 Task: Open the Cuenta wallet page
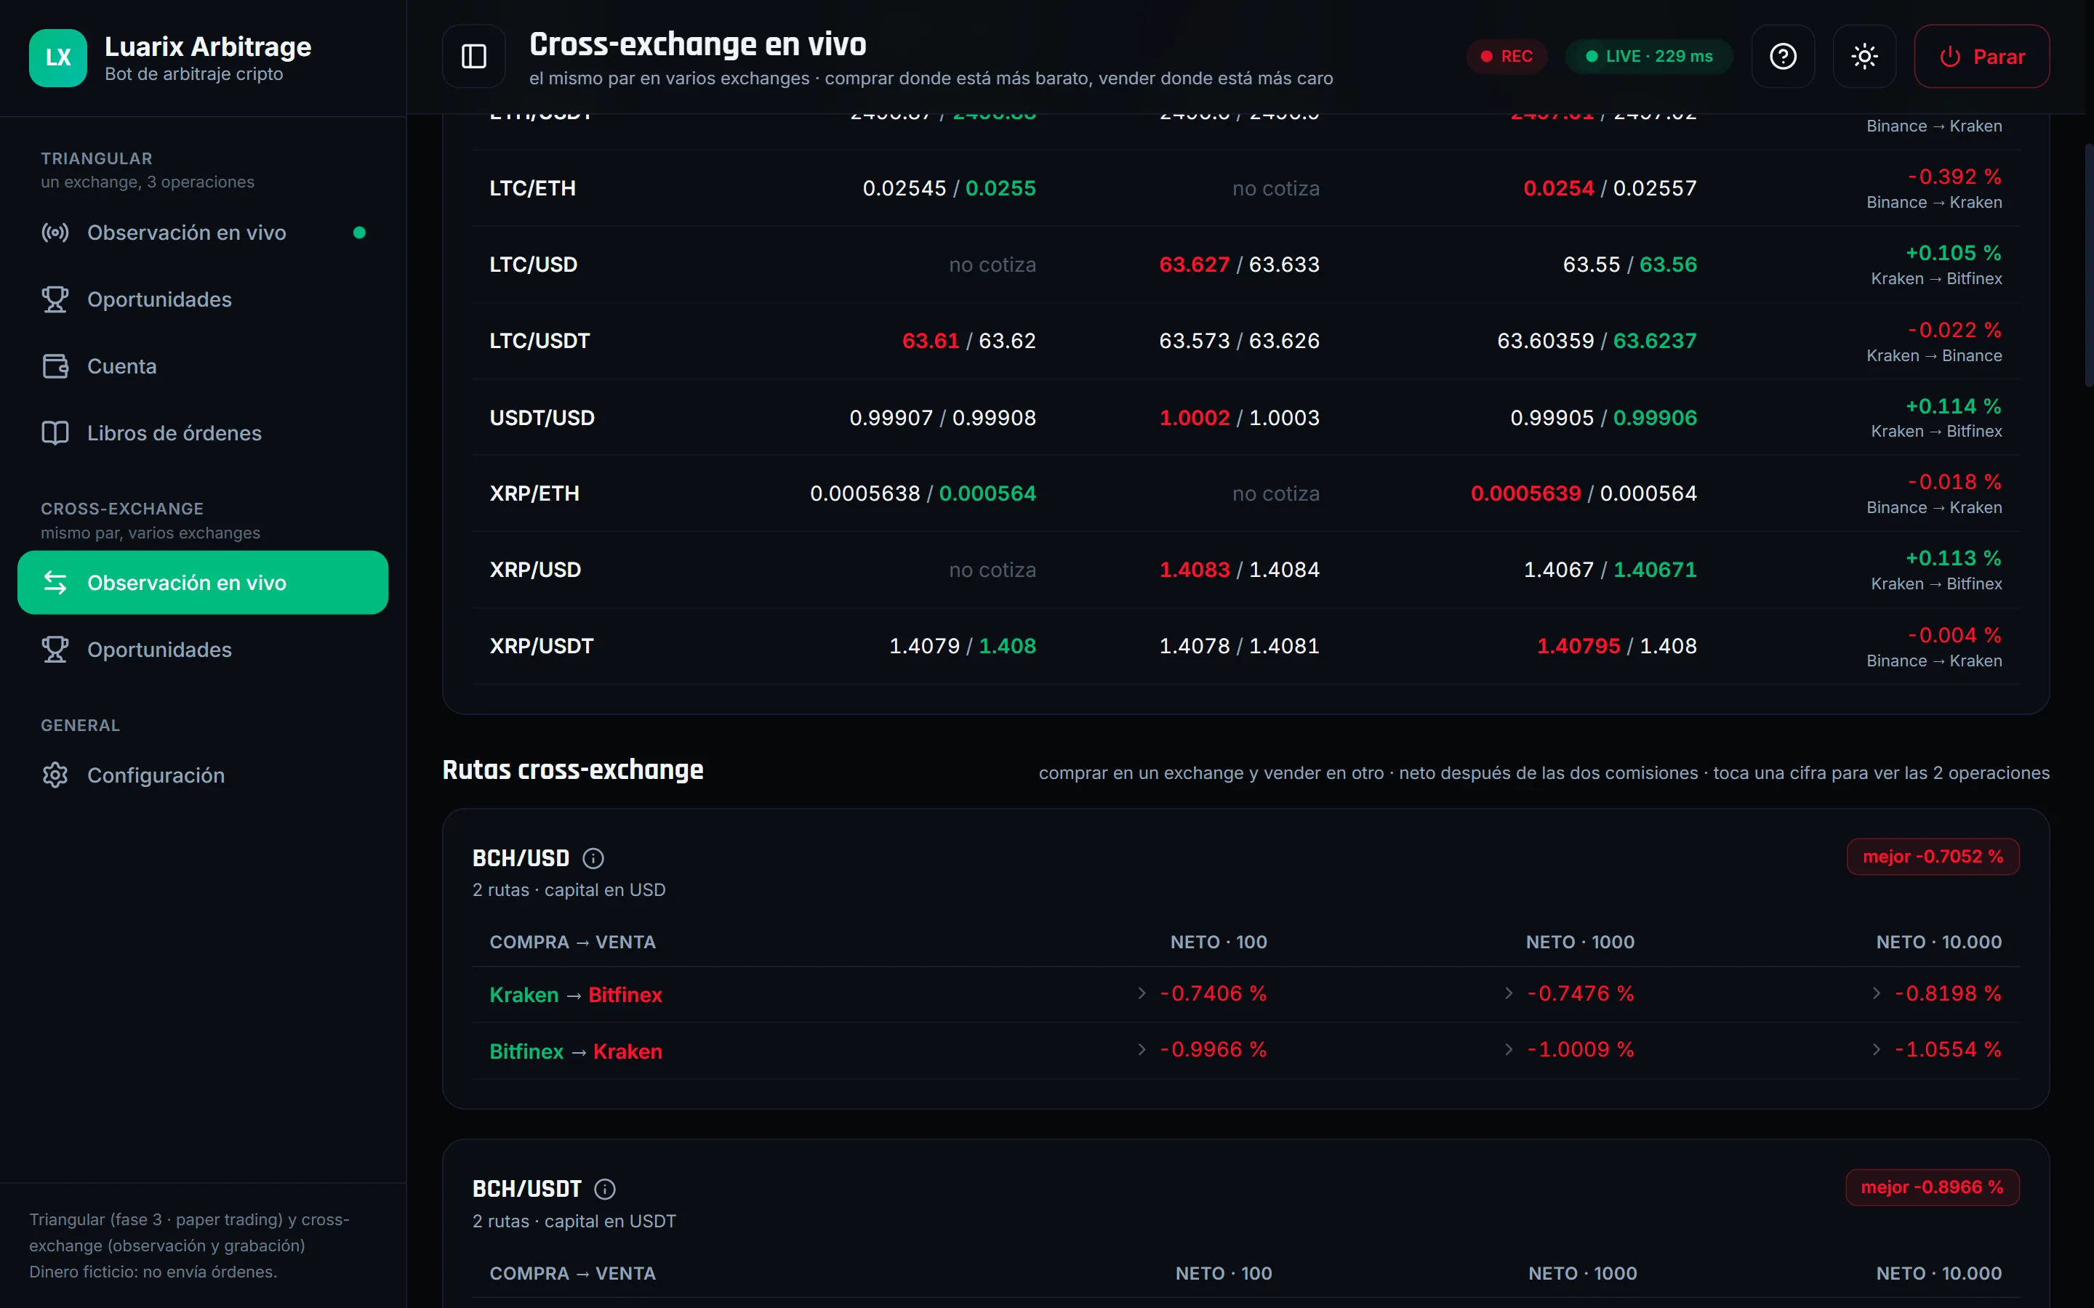(202, 366)
